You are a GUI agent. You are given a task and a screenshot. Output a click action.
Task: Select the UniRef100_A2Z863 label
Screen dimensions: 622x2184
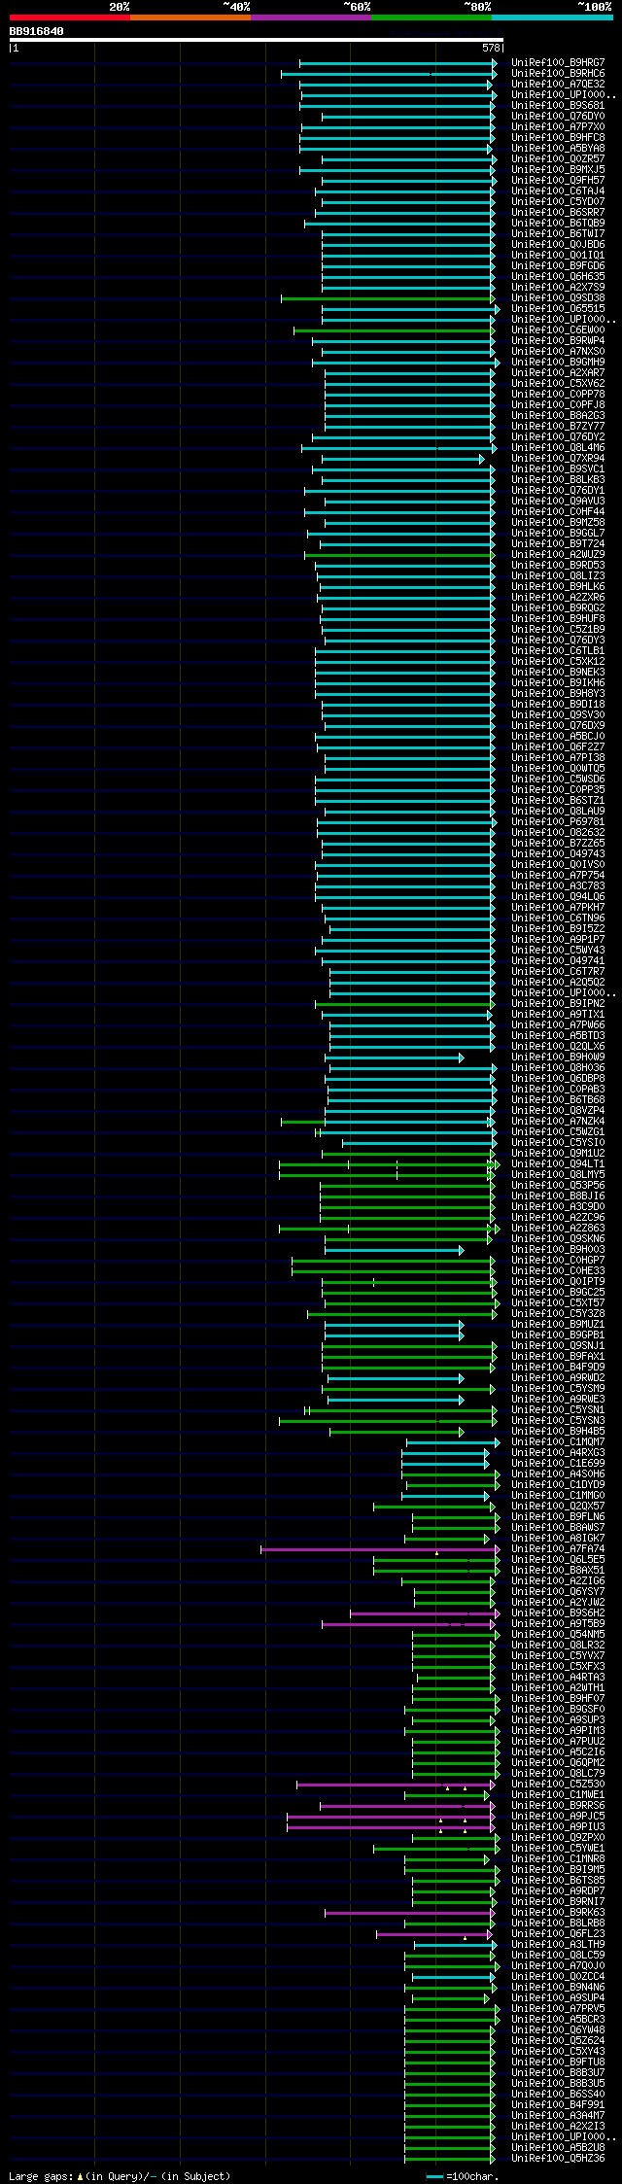(558, 1228)
